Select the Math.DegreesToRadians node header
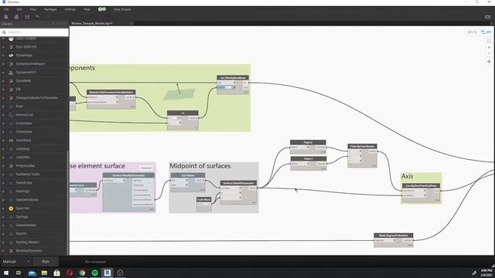The image size is (495, 278). 394,236
